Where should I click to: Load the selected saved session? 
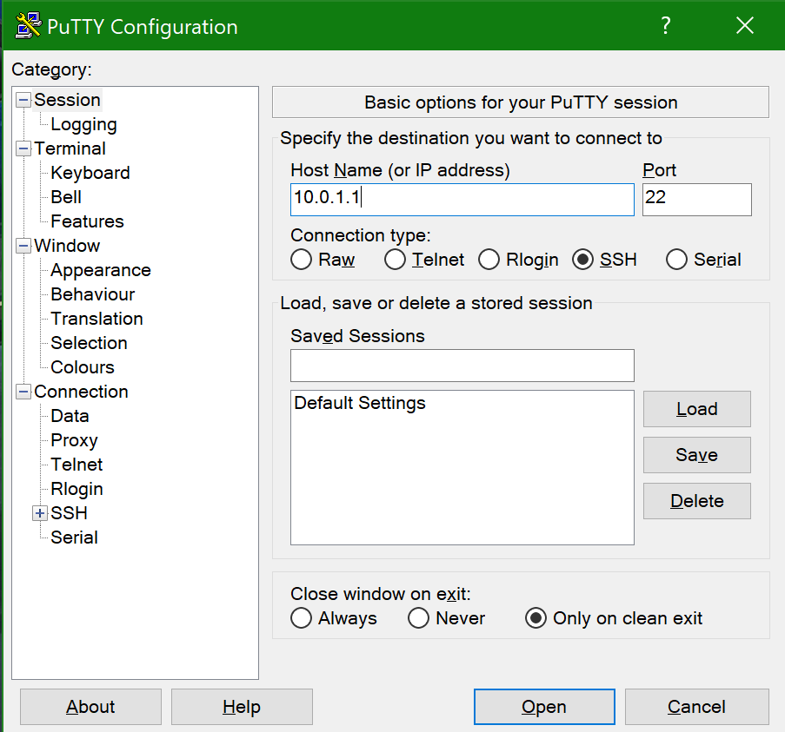pos(696,408)
